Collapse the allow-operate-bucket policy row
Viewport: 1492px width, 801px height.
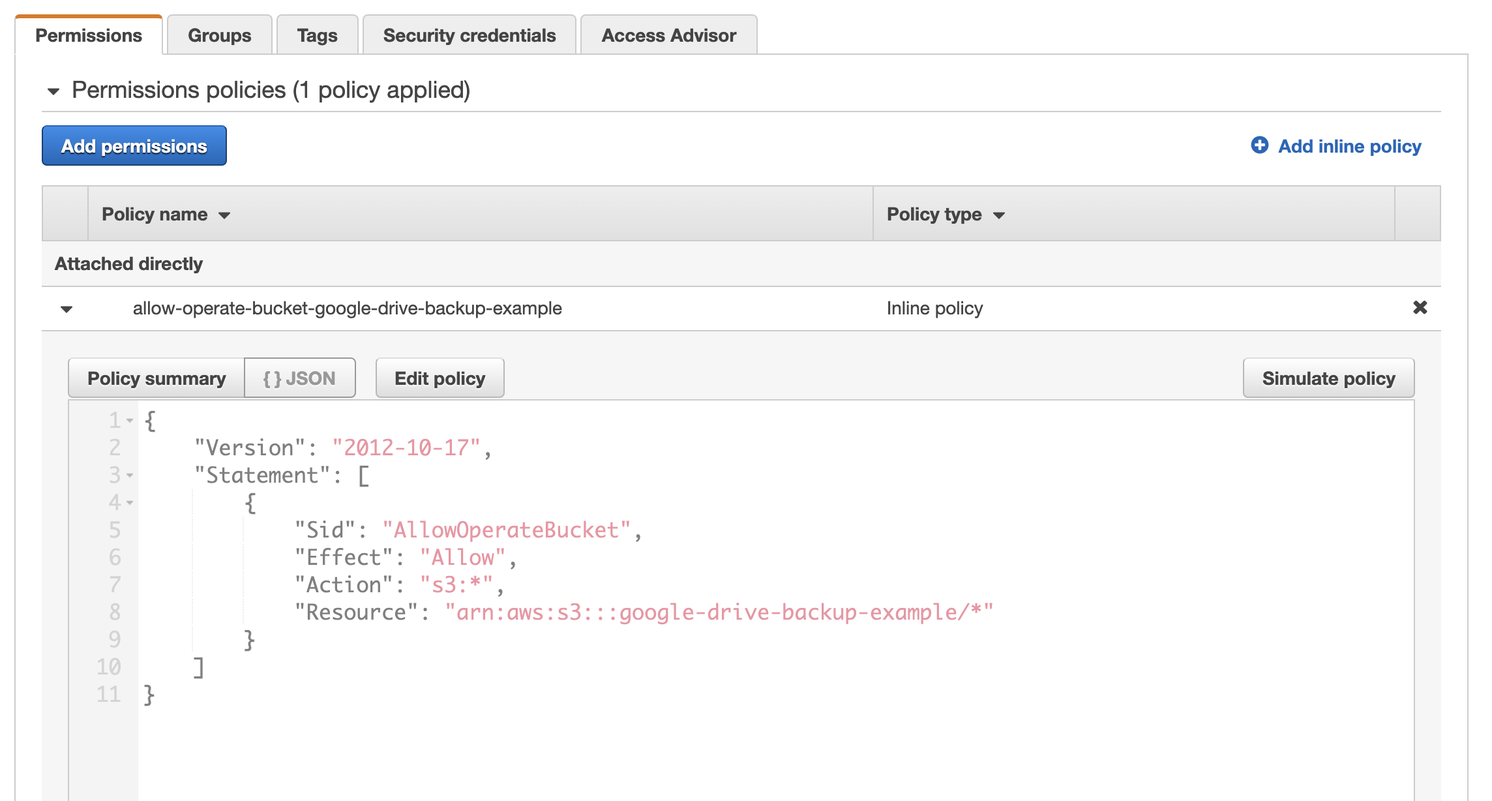(67, 309)
